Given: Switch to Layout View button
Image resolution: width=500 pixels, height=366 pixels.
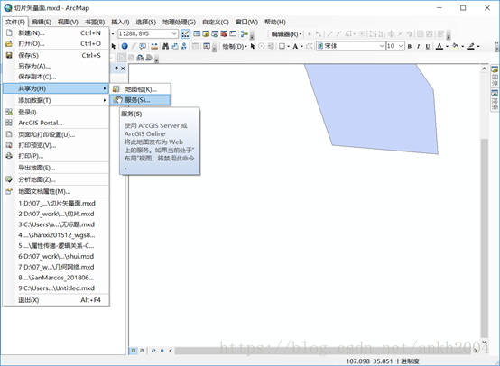Looking at the screenshot, I should click(x=142, y=351).
